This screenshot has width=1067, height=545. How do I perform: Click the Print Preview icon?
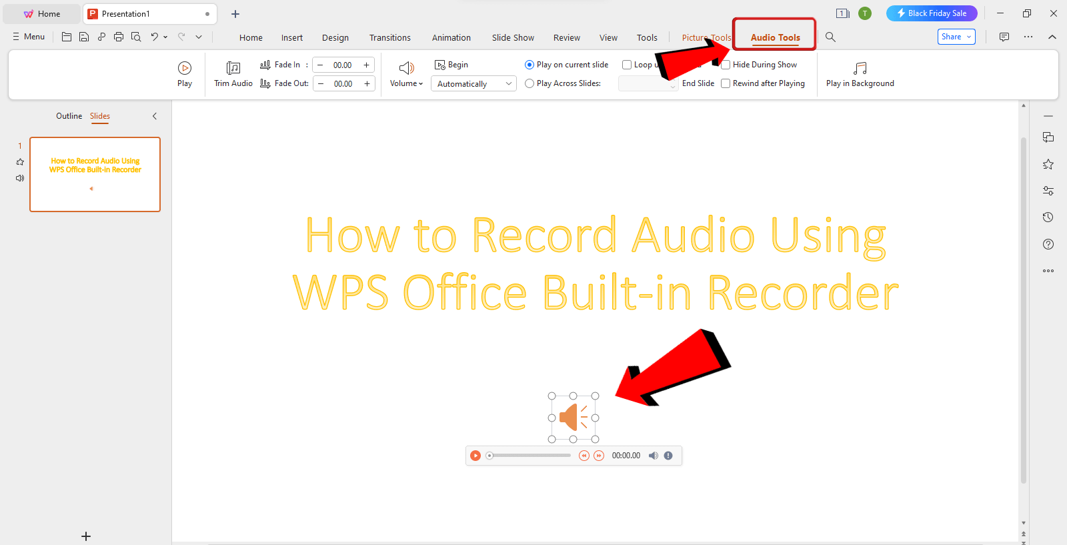(136, 37)
